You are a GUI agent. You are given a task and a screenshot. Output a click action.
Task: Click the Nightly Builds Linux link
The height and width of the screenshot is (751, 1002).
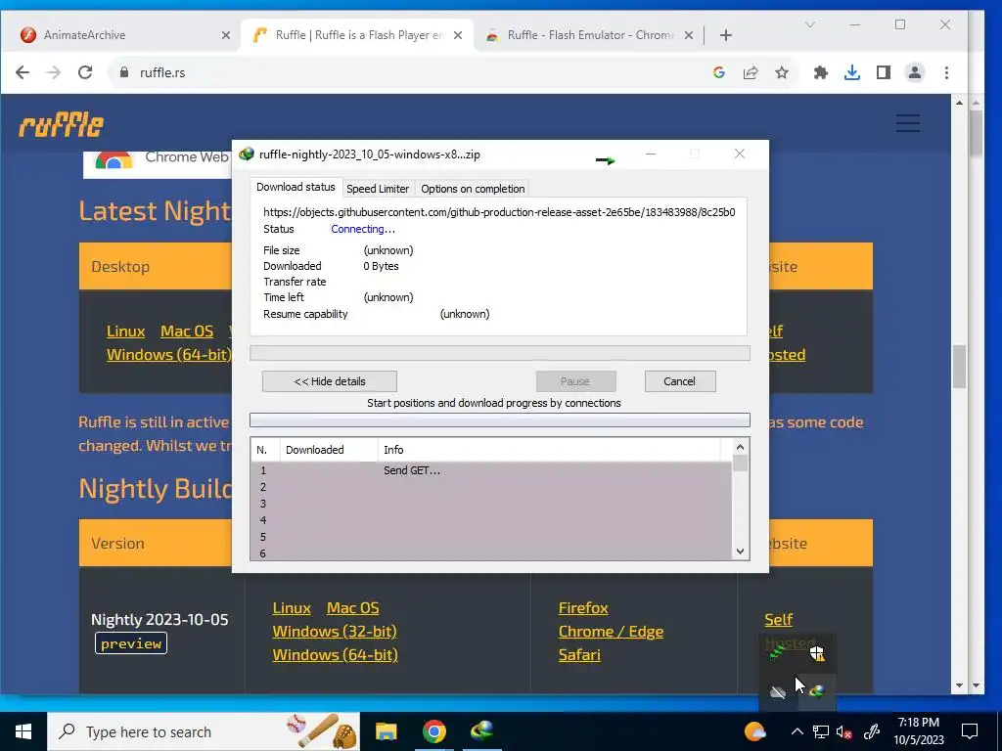(292, 608)
